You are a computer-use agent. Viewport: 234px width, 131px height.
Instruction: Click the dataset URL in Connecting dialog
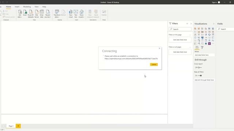[131, 59]
